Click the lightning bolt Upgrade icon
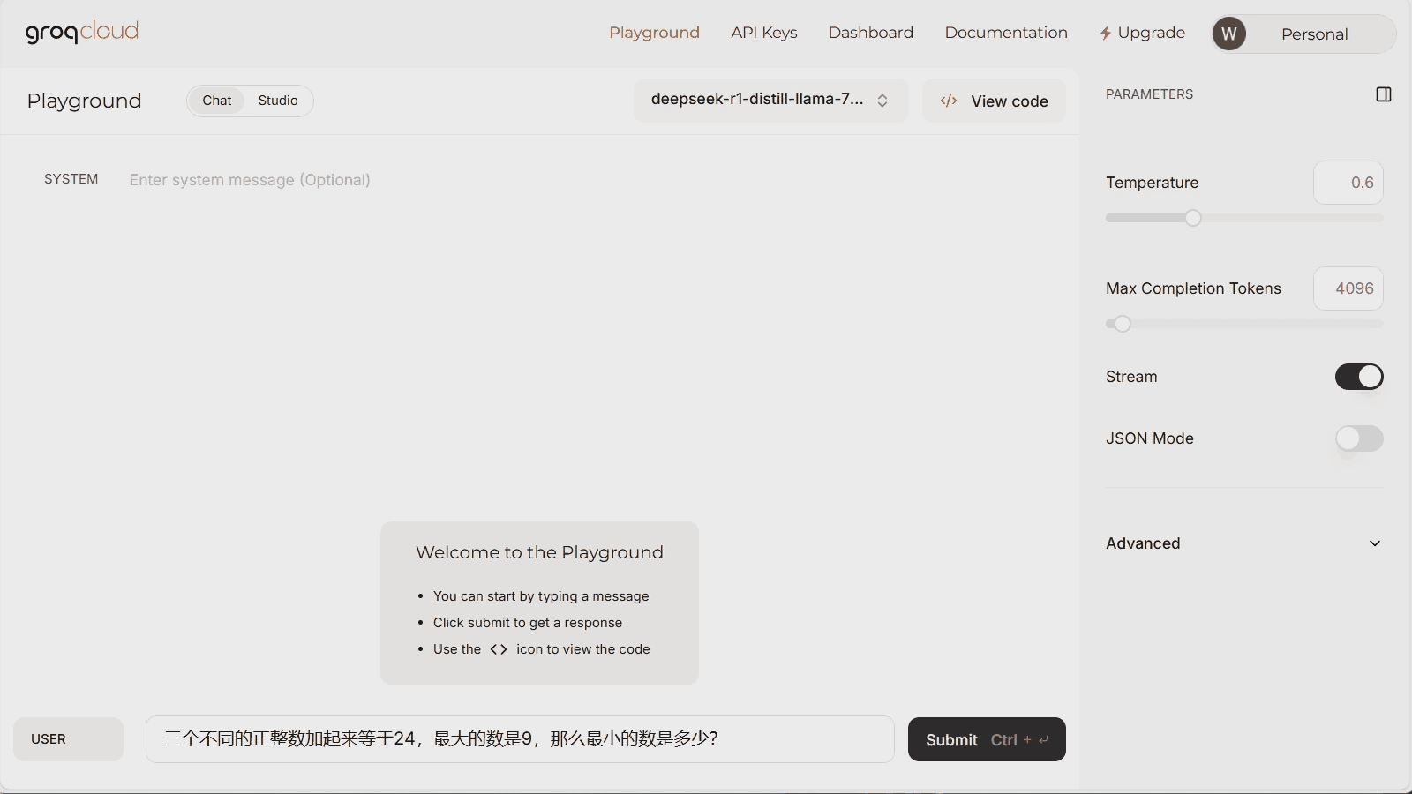This screenshot has width=1412, height=794. click(x=1105, y=34)
